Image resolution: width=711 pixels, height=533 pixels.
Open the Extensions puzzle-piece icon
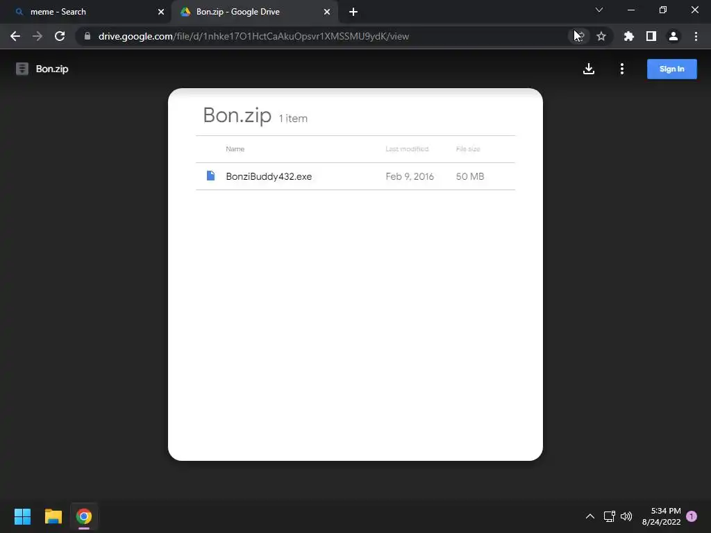628,36
